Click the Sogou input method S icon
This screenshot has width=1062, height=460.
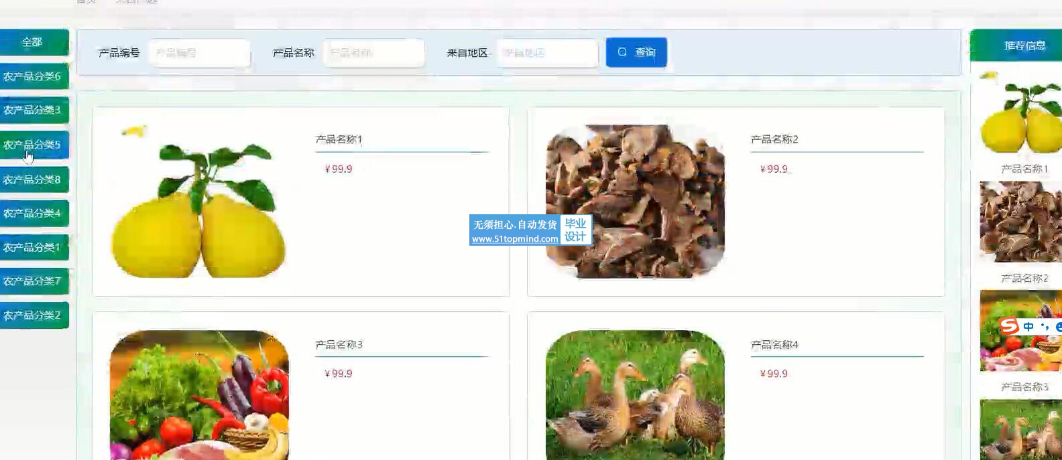click(x=1009, y=326)
